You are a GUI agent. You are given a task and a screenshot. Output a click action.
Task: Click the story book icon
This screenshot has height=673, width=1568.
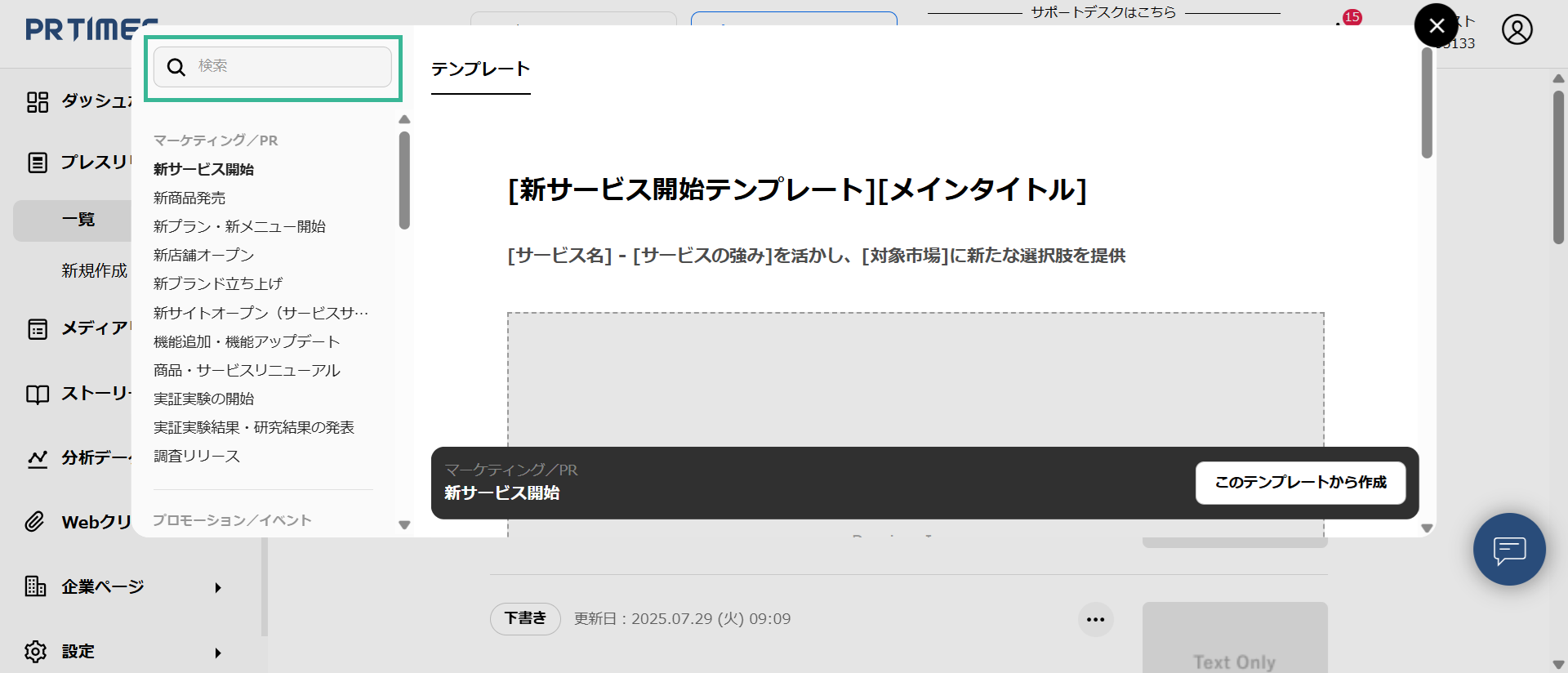pos(38,394)
